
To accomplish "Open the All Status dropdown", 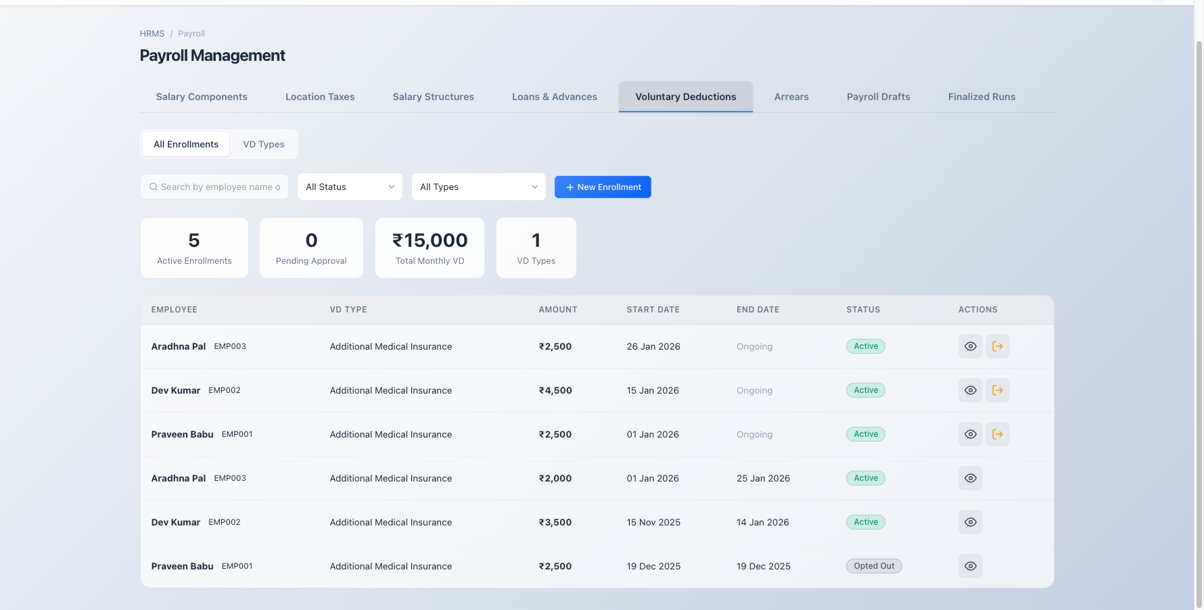I will pos(349,187).
